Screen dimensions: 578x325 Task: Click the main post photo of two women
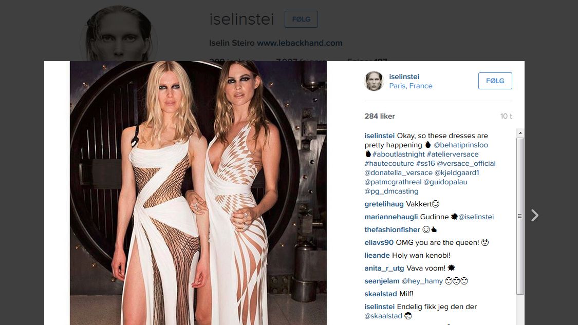click(x=198, y=193)
